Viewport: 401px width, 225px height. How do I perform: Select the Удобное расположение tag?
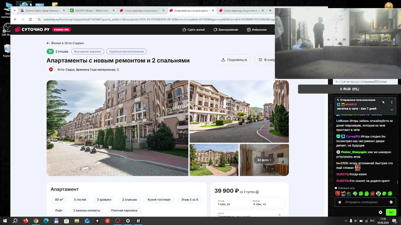(127, 52)
